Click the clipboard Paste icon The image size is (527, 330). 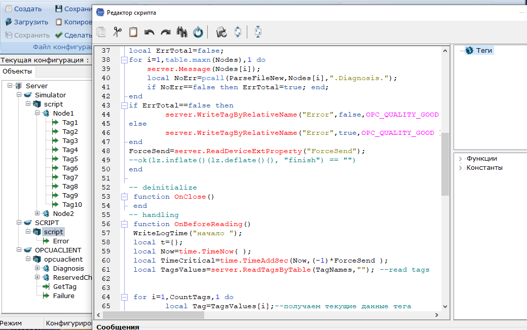point(133,32)
